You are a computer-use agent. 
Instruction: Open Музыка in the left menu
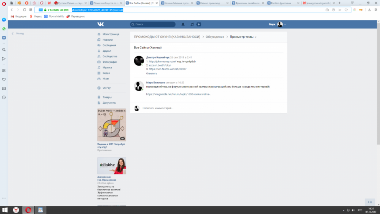point(107,67)
